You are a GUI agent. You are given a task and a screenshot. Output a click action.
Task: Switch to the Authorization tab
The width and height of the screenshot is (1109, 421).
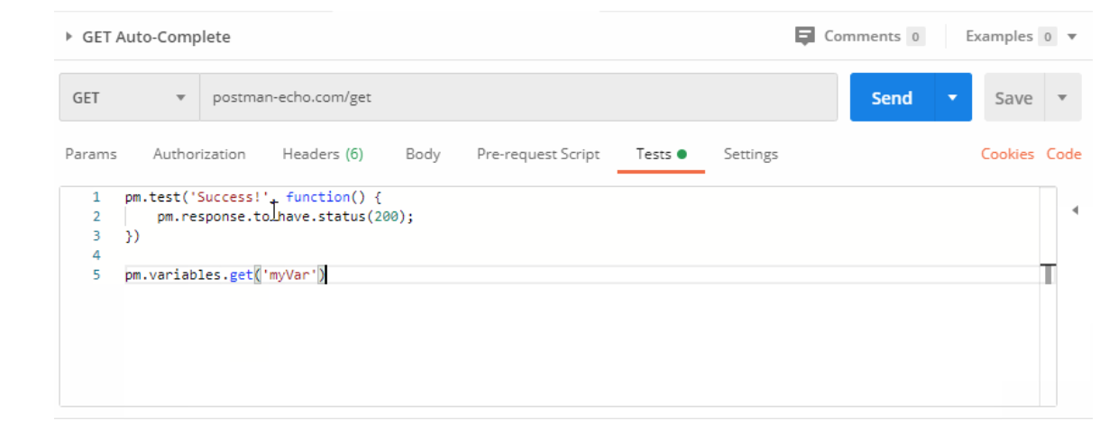coord(199,154)
